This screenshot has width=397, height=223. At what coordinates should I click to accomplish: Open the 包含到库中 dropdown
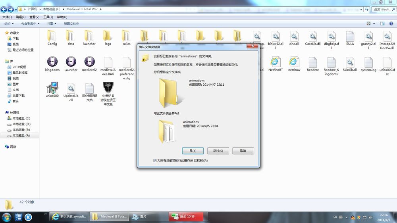pos(30,23)
